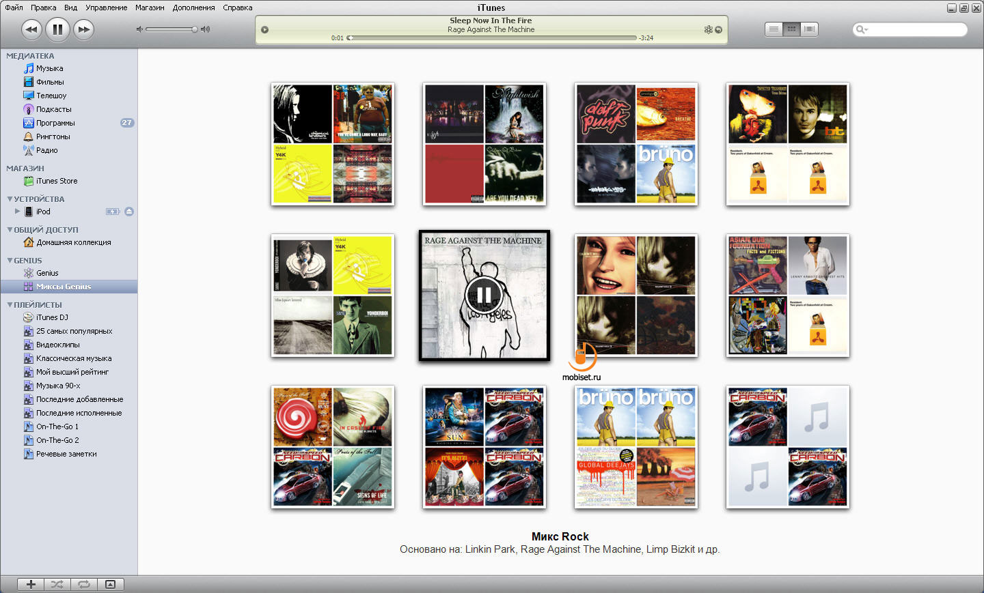The image size is (984, 593).
Task: Open the Программы section
Action: click(x=55, y=123)
